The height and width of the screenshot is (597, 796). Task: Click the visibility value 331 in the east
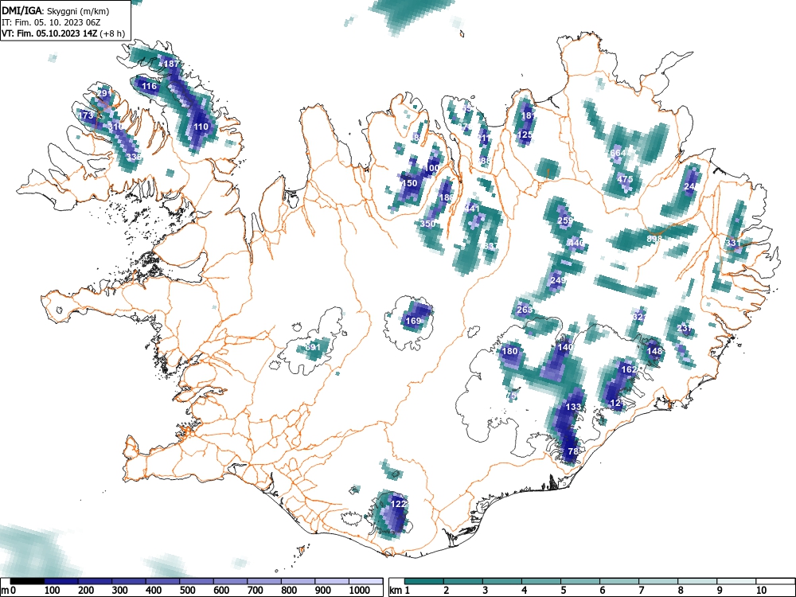click(732, 243)
